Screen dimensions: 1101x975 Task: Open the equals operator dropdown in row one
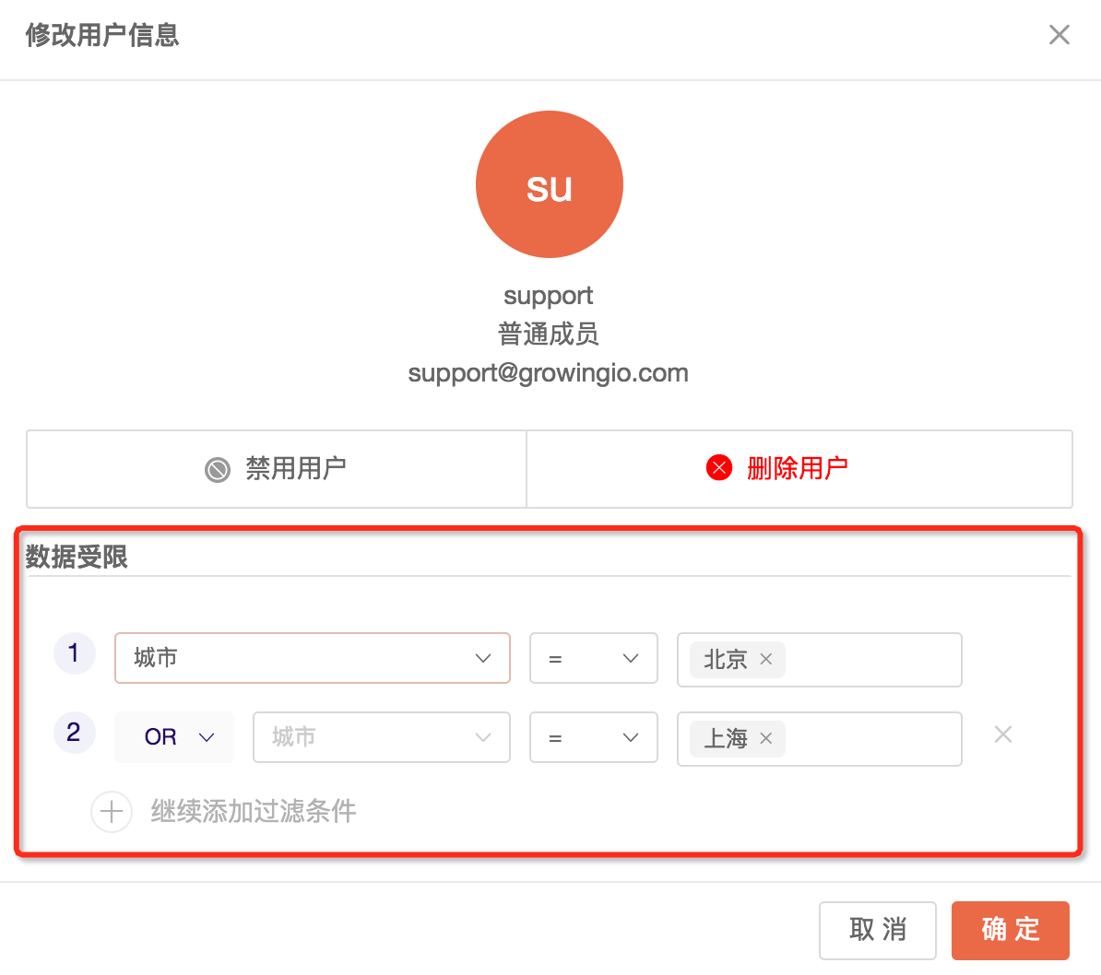pyautogui.click(x=593, y=658)
